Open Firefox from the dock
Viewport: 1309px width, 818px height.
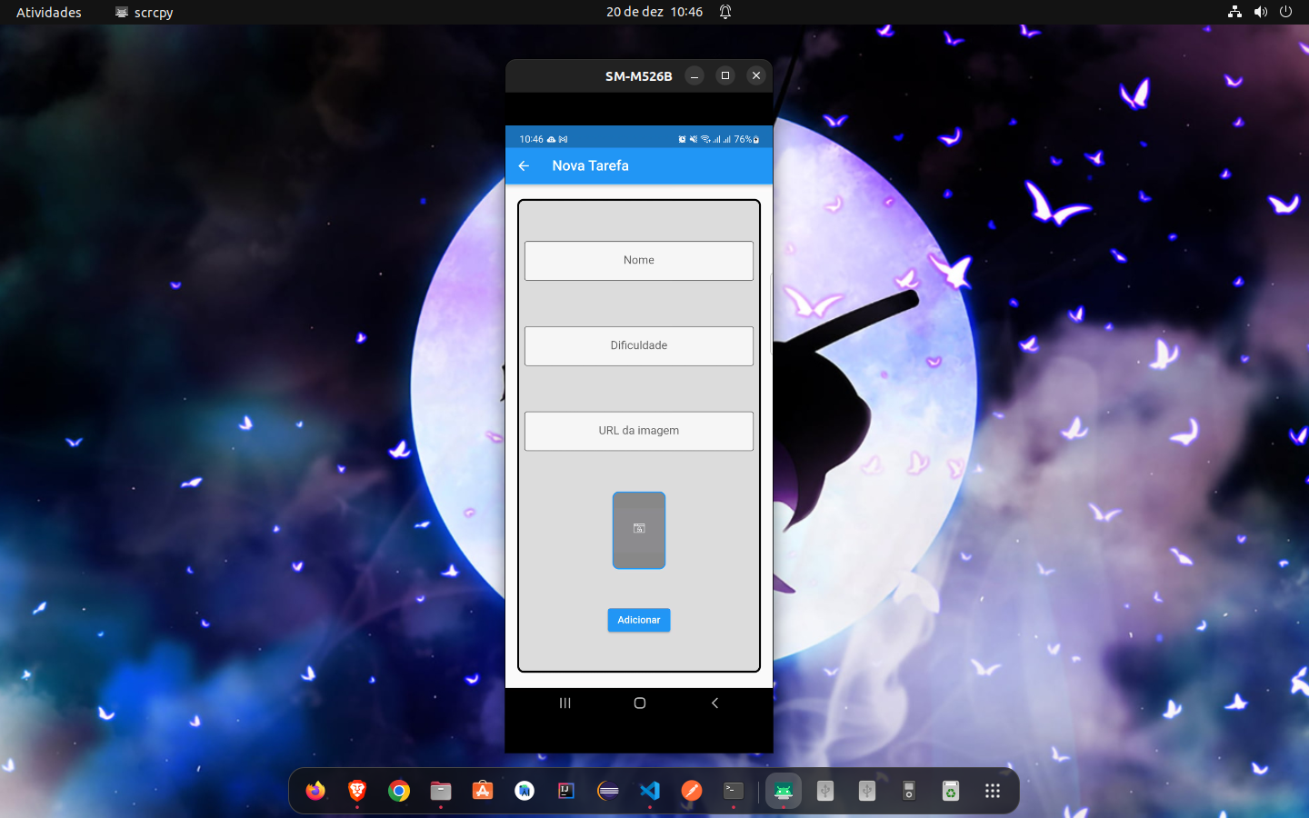click(x=315, y=791)
